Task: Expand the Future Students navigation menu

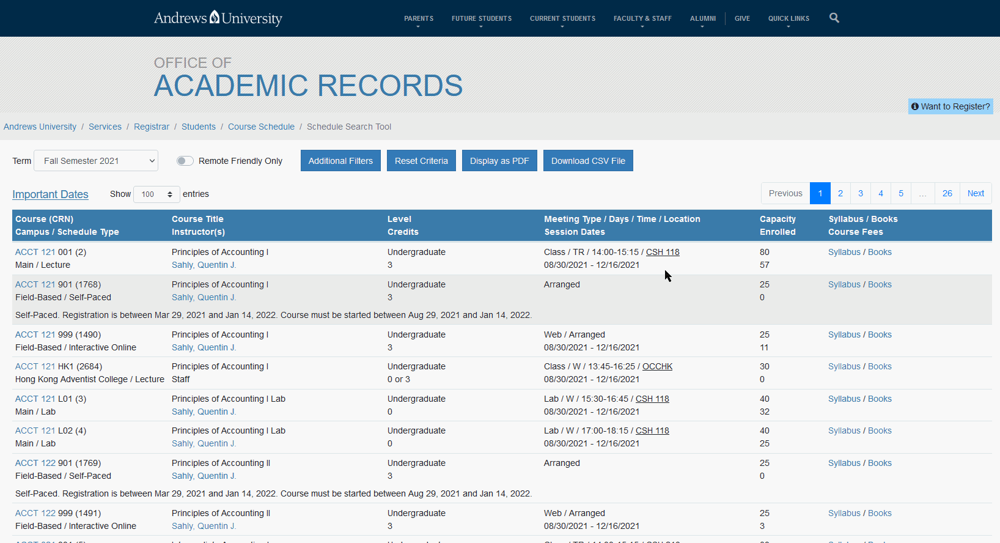Action: 482,18
